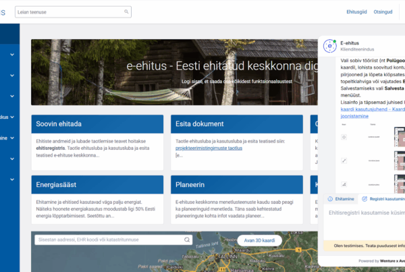Open the Otsingud link in header
Viewport: 405px width, 272px height.
[x=383, y=12]
